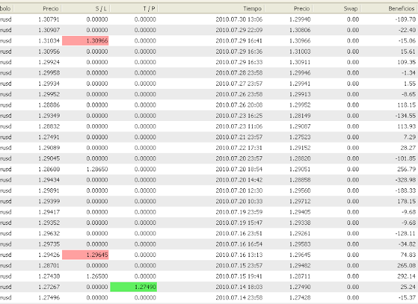Click the profit value -189.70

point(406,20)
